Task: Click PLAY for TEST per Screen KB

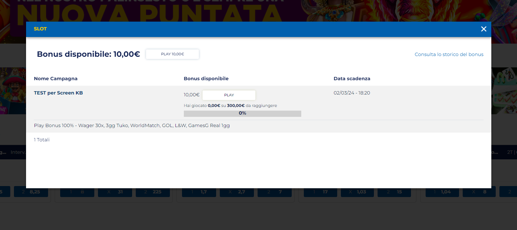Action: click(229, 95)
